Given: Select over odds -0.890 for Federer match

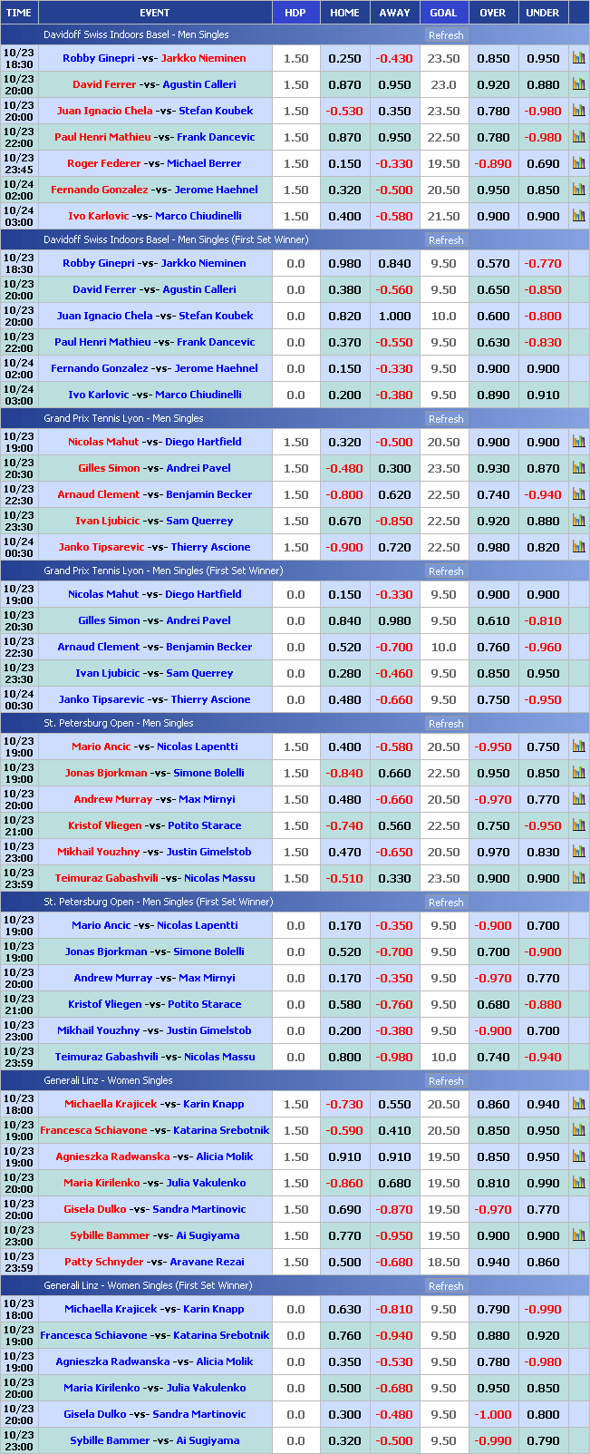Looking at the screenshot, I should coord(493,163).
